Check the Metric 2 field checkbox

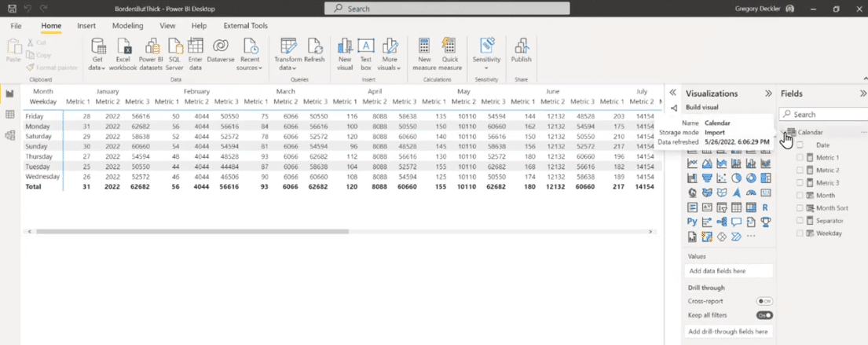[800, 170]
